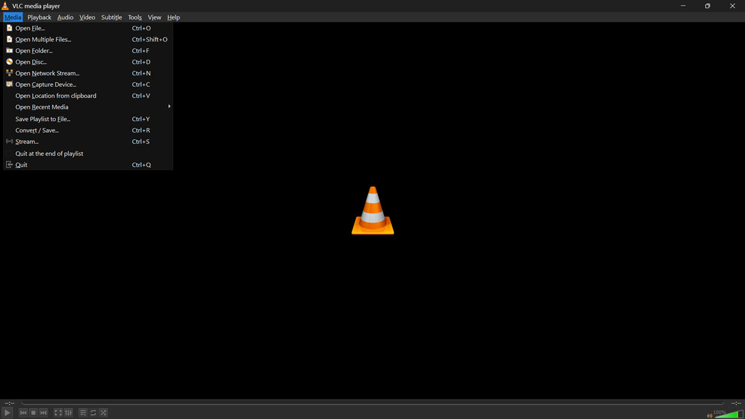Toggle Quit at the end of playlist
The image size is (745, 419).
coord(88,153)
